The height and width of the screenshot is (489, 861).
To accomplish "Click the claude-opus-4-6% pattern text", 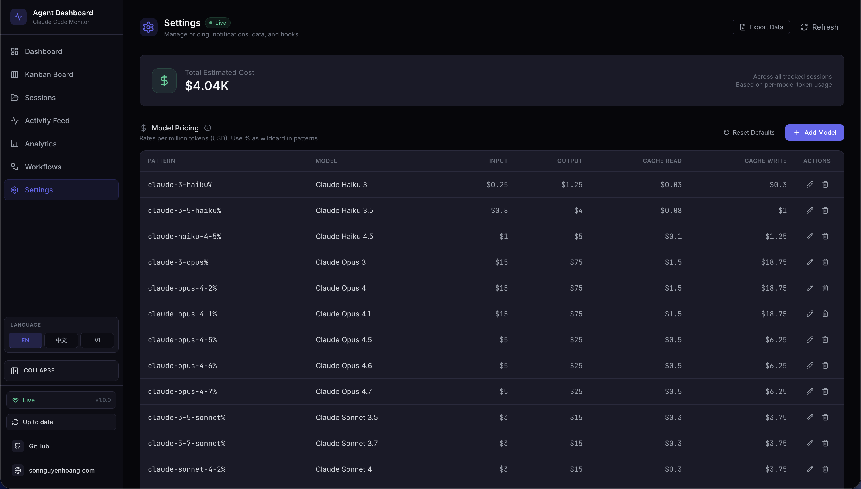I will (x=182, y=366).
